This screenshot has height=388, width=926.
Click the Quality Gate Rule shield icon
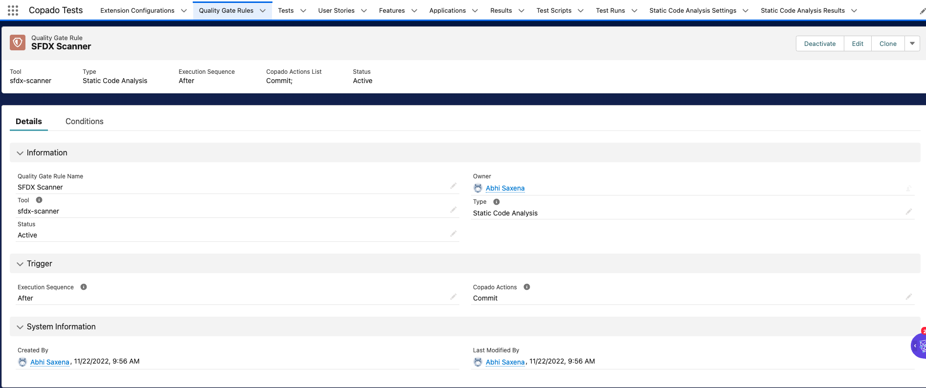pos(18,43)
